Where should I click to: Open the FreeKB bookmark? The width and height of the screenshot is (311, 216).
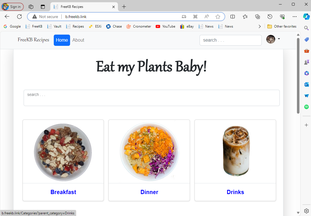34,26
